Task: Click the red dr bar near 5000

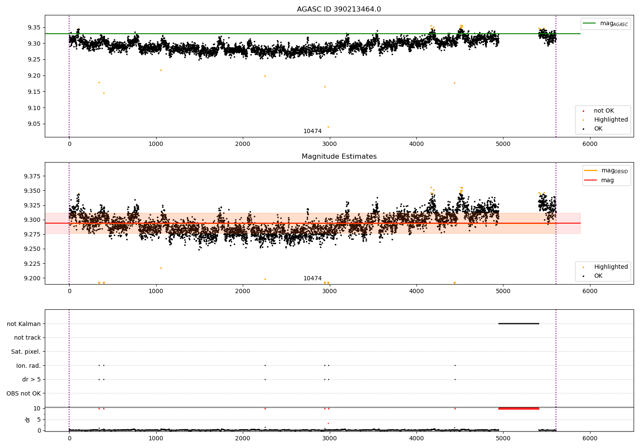Action: (519, 408)
